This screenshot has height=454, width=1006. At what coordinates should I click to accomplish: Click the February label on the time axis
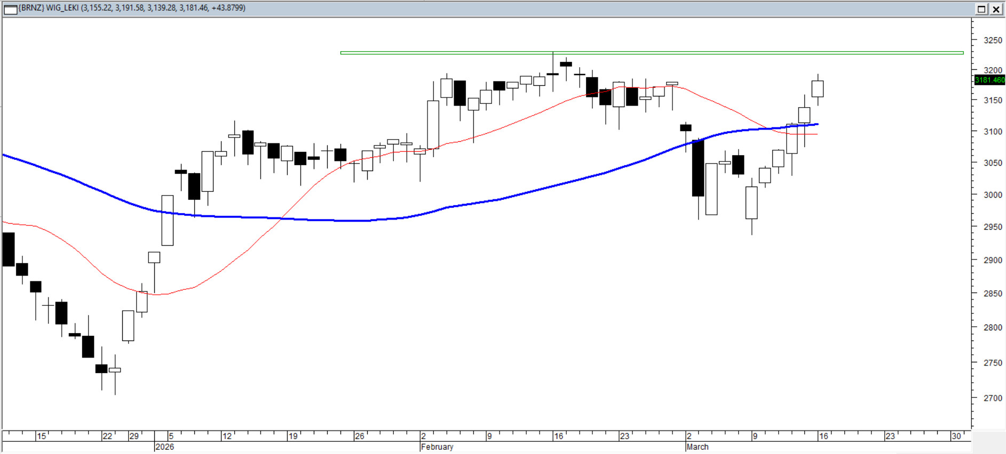click(x=437, y=447)
